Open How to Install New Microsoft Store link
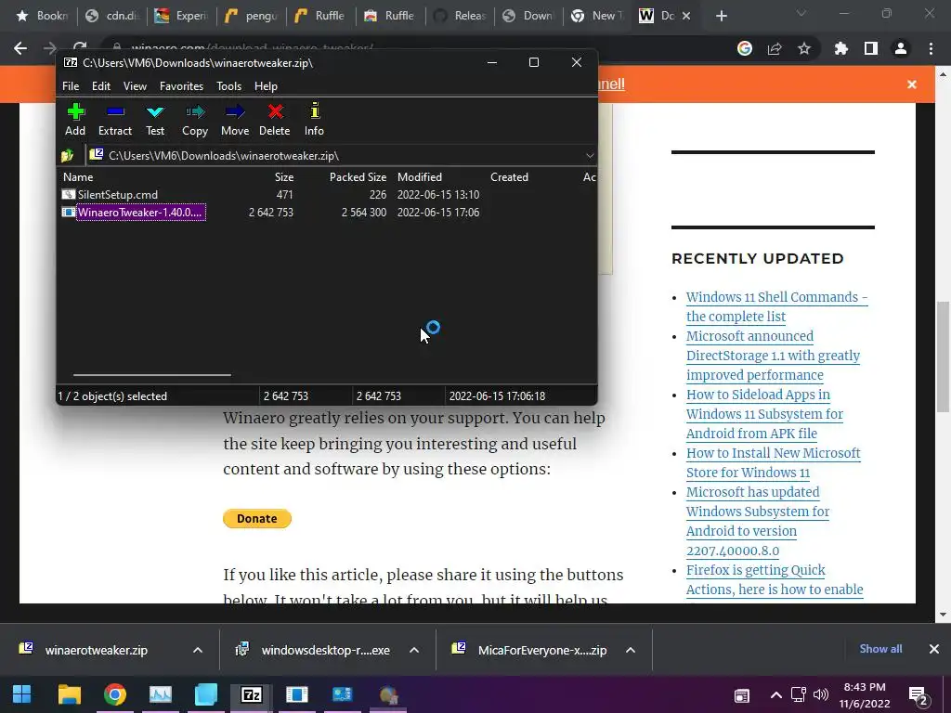 [x=774, y=462]
